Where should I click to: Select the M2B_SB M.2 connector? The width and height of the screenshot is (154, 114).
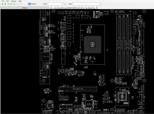(106, 98)
